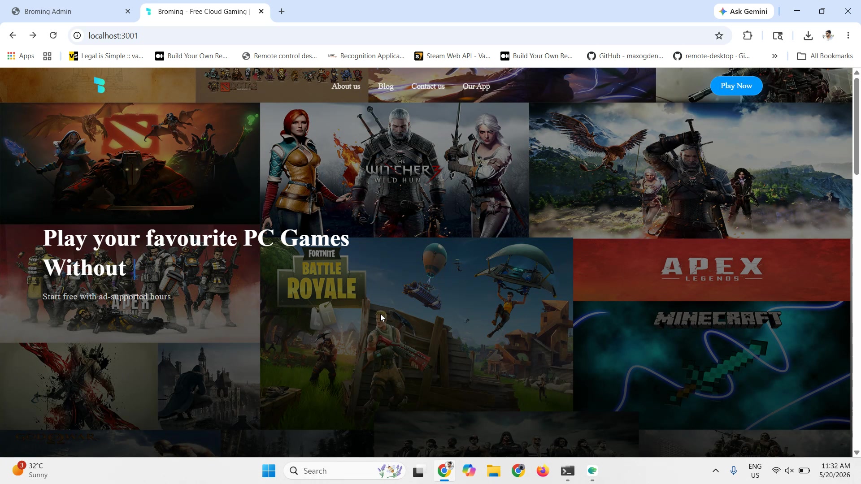Open the clock showing 11:32 AM
Screen dimensions: 861x484
(x=835, y=471)
